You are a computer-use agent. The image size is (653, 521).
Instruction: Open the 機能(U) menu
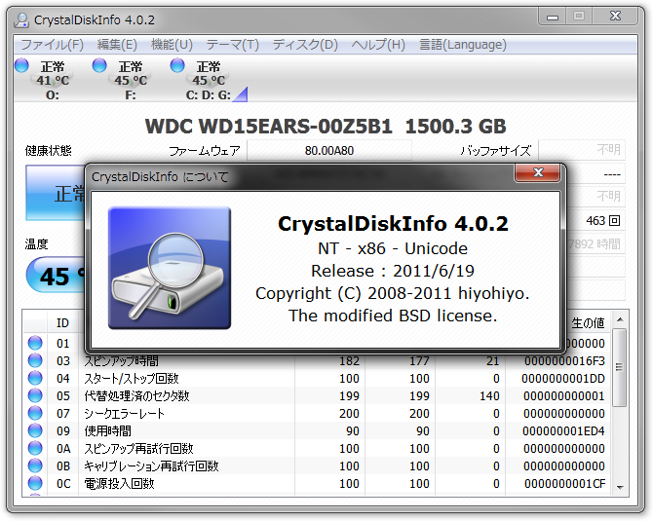(172, 45)
